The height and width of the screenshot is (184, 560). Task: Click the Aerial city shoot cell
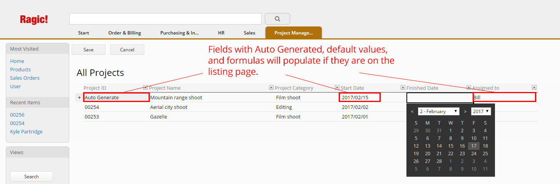coord(169,107)
